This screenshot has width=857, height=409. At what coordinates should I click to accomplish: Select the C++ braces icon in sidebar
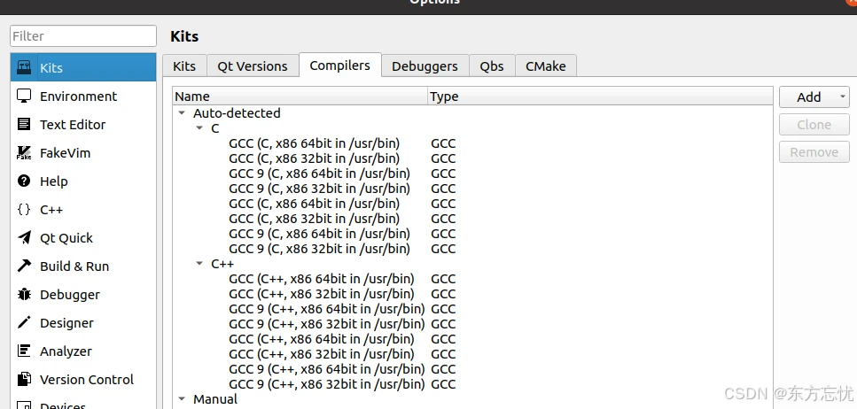coord(24,210)
